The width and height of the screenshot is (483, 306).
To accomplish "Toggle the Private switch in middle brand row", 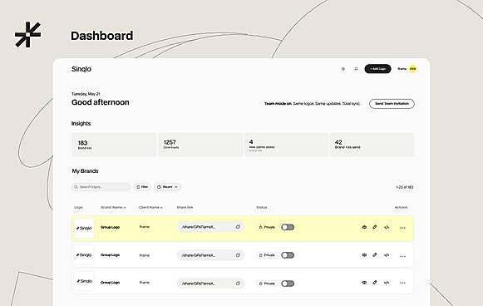I will [x=288, y=255].
